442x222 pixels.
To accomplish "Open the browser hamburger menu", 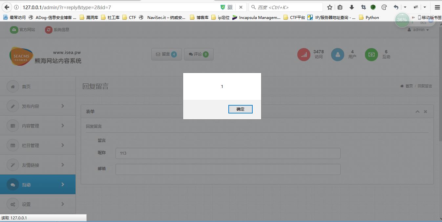I will (x=437, y=7).
